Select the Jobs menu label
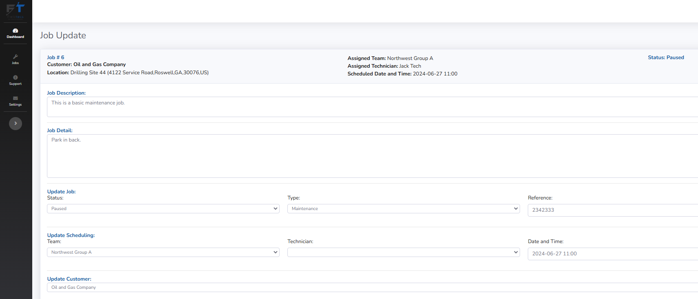The width and height of the screenshot is (698, 299). tap(16, 63)
